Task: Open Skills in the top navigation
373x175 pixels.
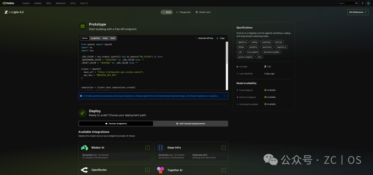Action: click(49, 3)
